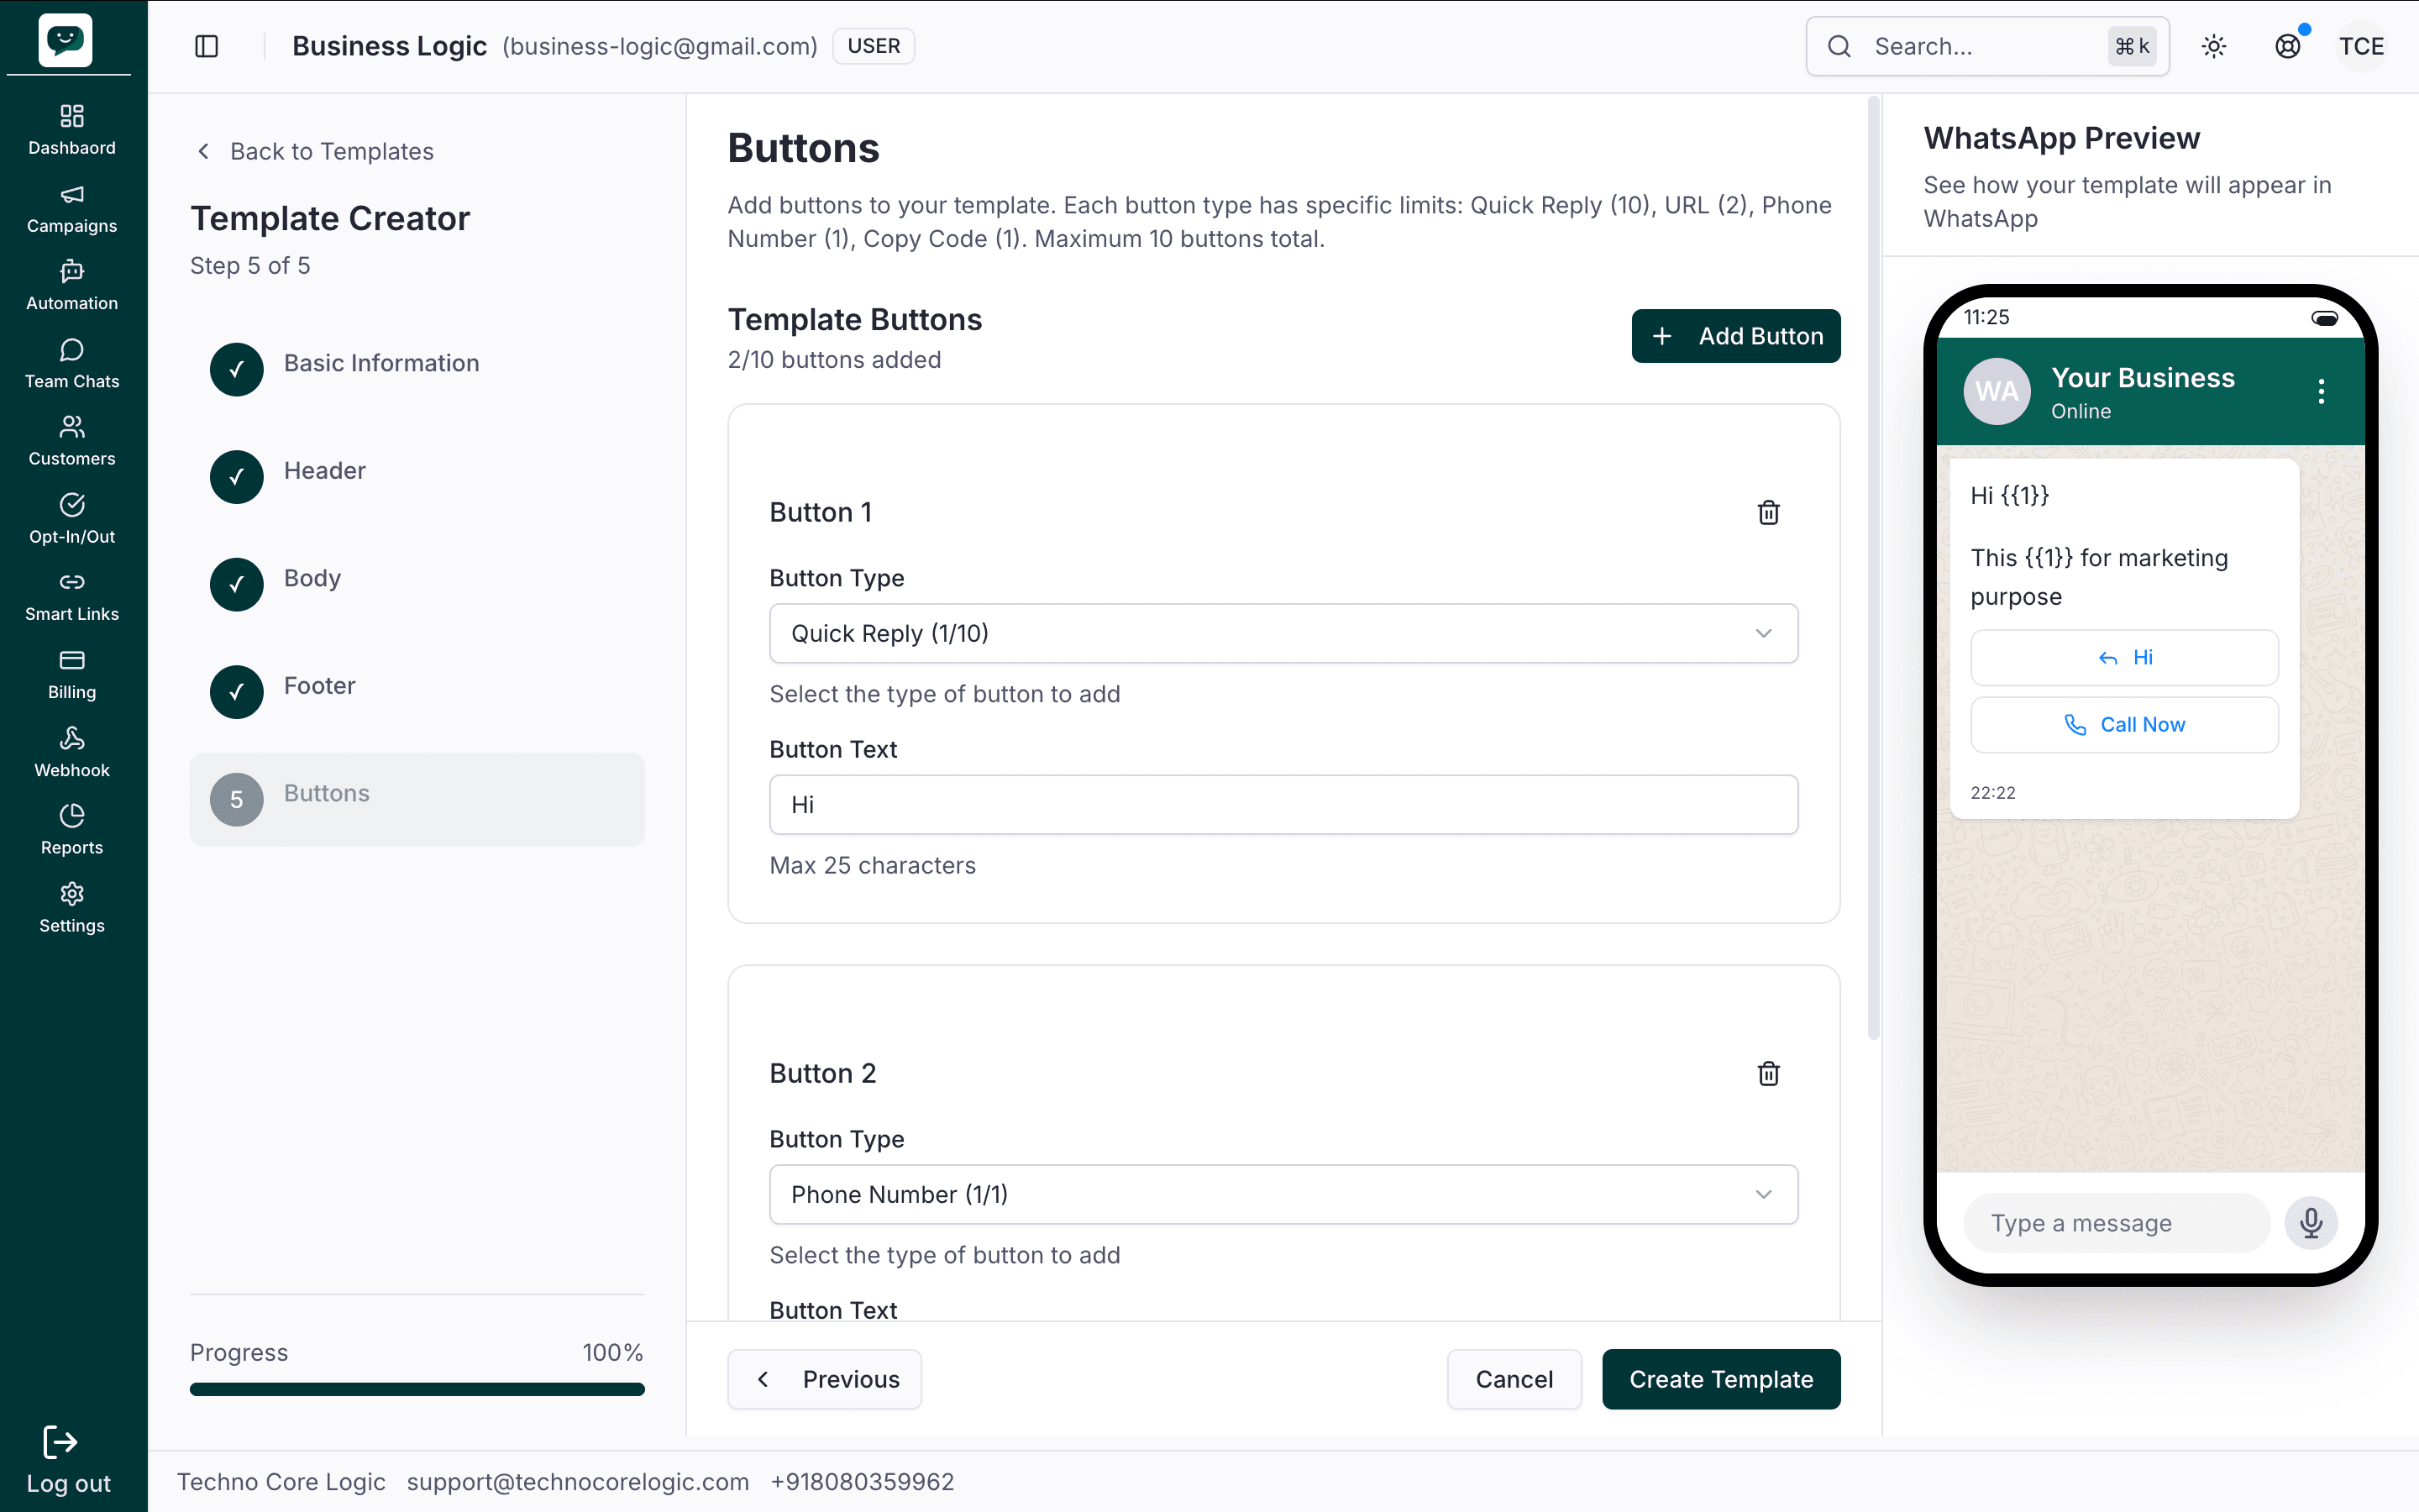Open the Body step

417,584
